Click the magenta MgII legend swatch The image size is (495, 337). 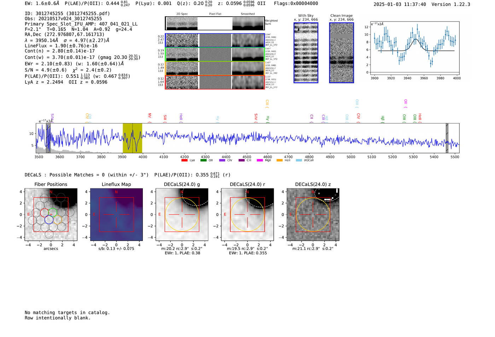[x=260, y=160]
